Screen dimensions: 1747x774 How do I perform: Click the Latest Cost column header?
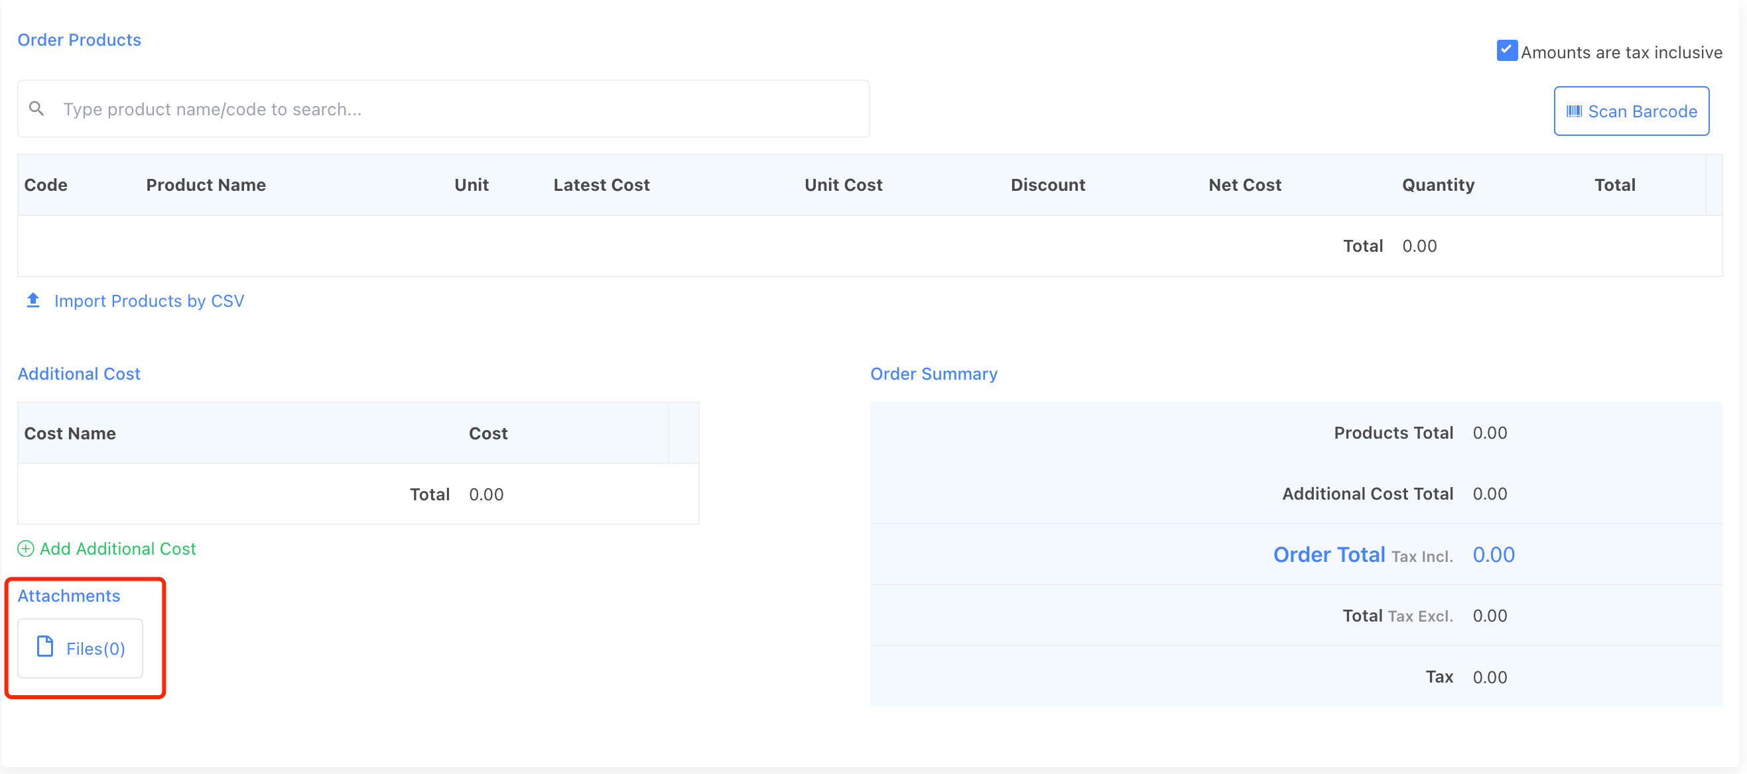[x=601, y=185]
